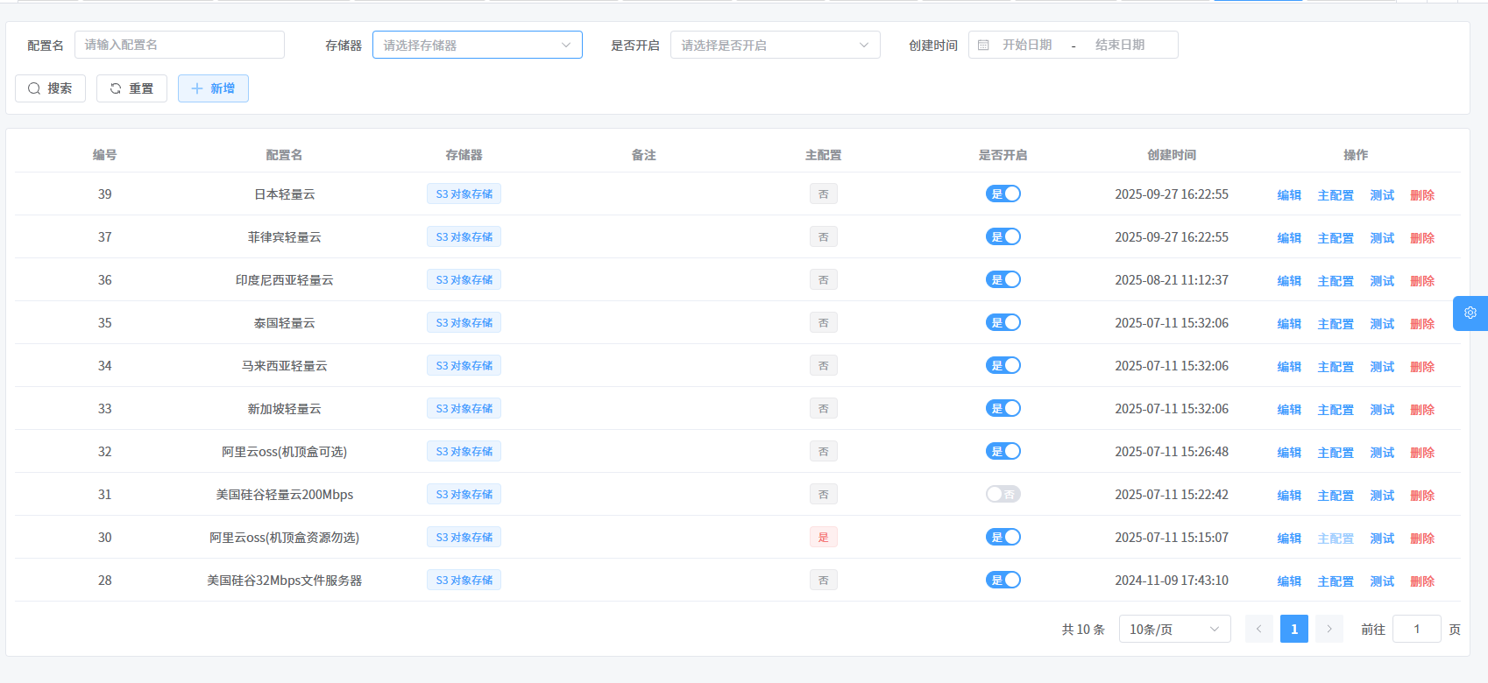Image resolution: width=1488 pixels, height=683 pixels.
Task: Click the 配置名 column header
Action: point(284,155)
